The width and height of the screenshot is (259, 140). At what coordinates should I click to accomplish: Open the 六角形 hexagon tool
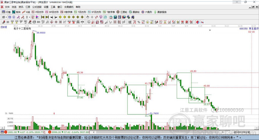click(147, 12)
